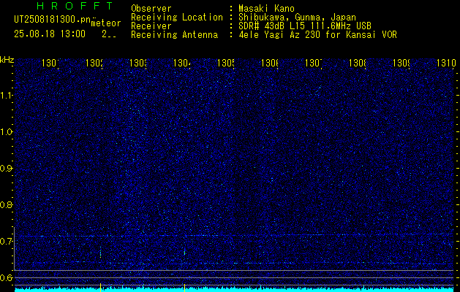Click the meteor echo spike near 1304
The image size is (460, 292).
[184, 251]
